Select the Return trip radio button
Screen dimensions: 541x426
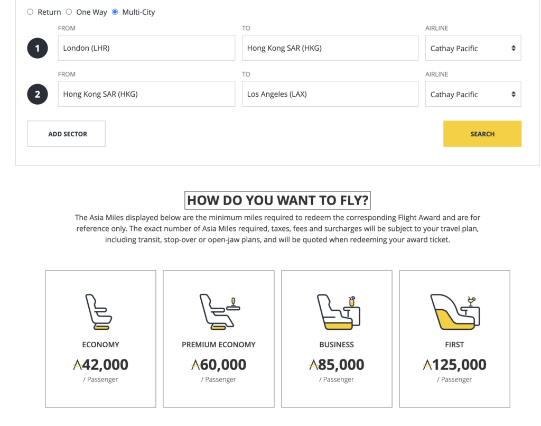(30, 12)
